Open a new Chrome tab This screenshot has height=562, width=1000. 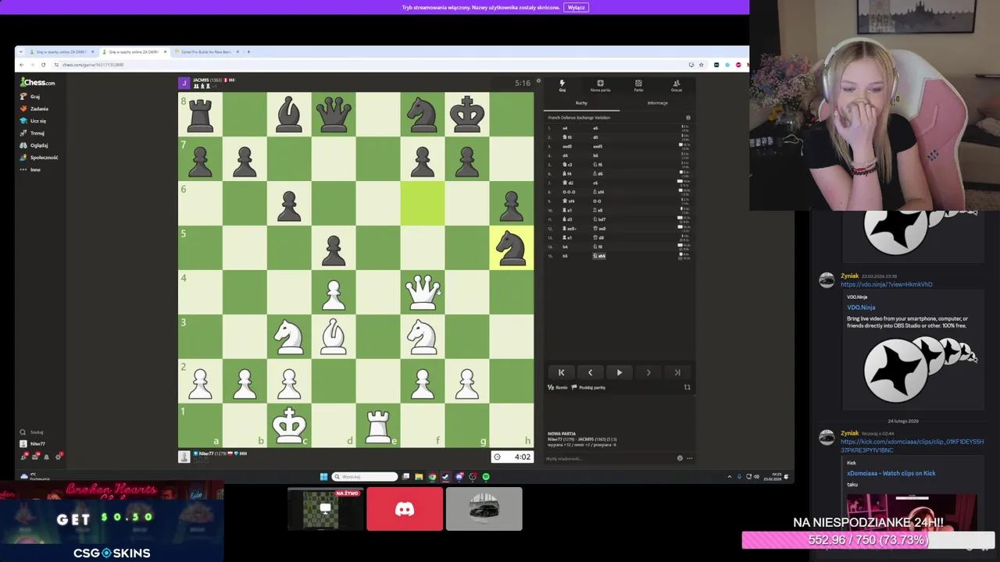248,52
